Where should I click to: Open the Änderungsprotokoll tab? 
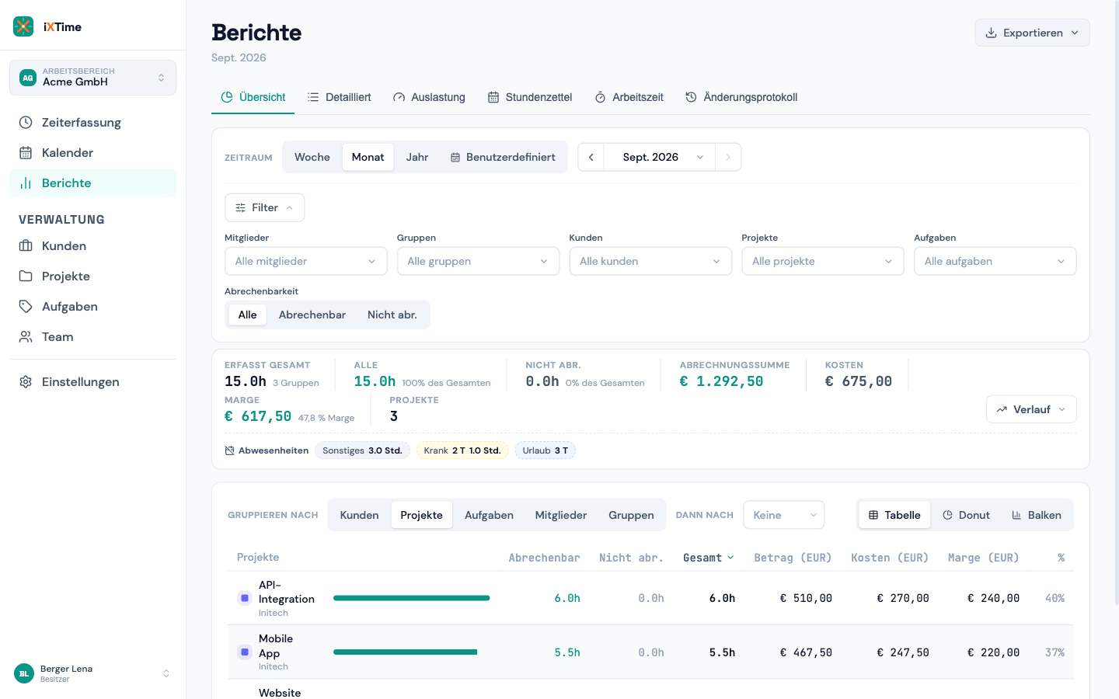tap(741, 97)
